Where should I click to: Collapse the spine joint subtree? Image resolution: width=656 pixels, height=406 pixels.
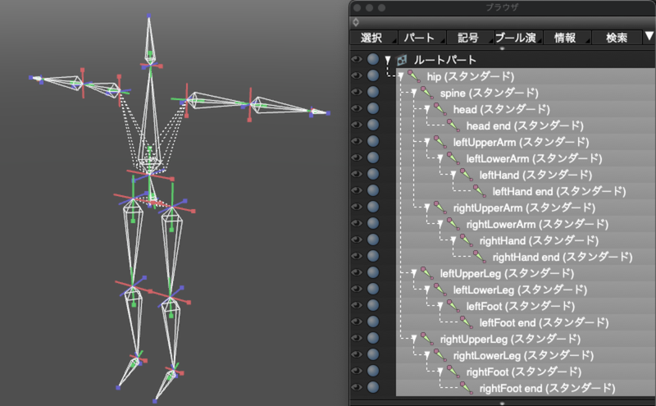point(414,93)
